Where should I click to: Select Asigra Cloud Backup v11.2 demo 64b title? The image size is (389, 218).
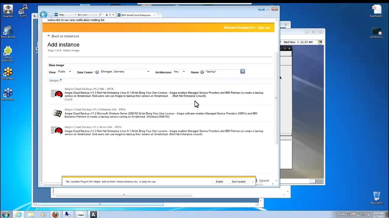[93, 127]
